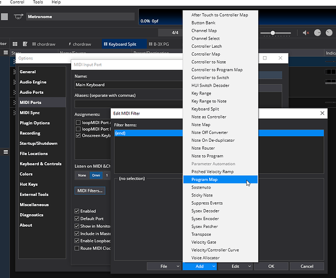Click the stop square button in the top toolbar
Image resolution: width=336 pixels, height=278 pixels.
(4, 17)
